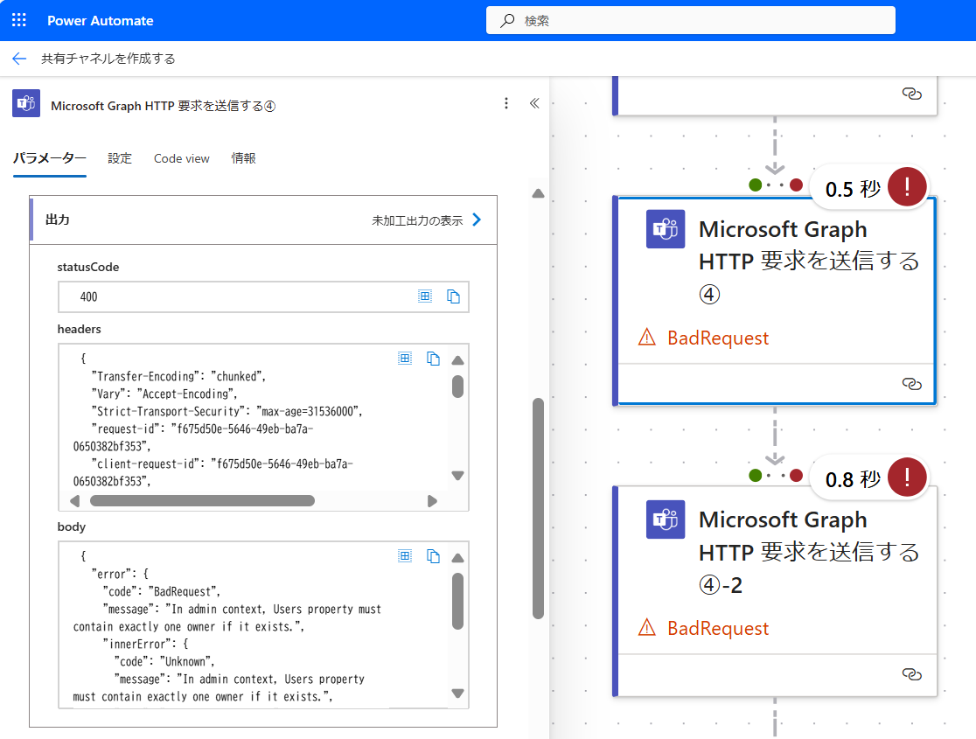Click table view icon in statusCode field
The width and height of the screenshot is (976, 739).
(x=425, y=296)
